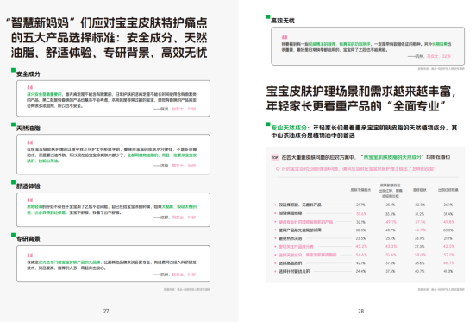Select the 安全成分 section heading
The image size is (476, 322).
tap(28, 74)
